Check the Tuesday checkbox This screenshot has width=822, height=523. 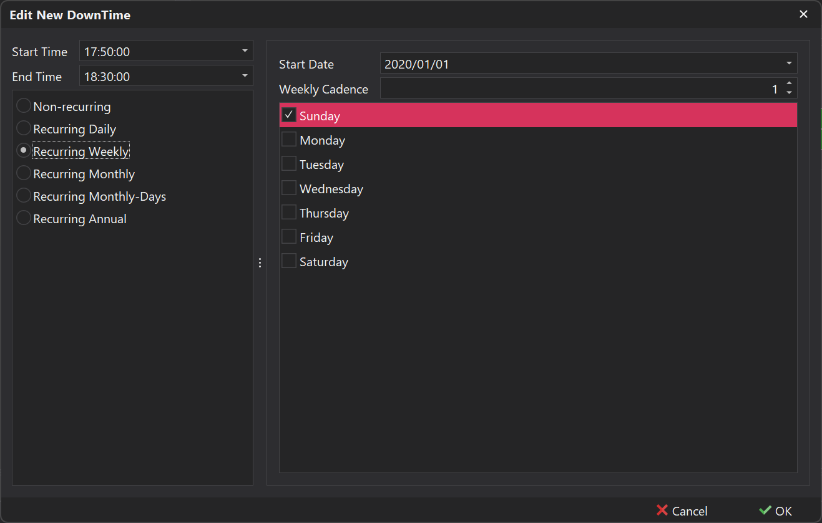288,163
